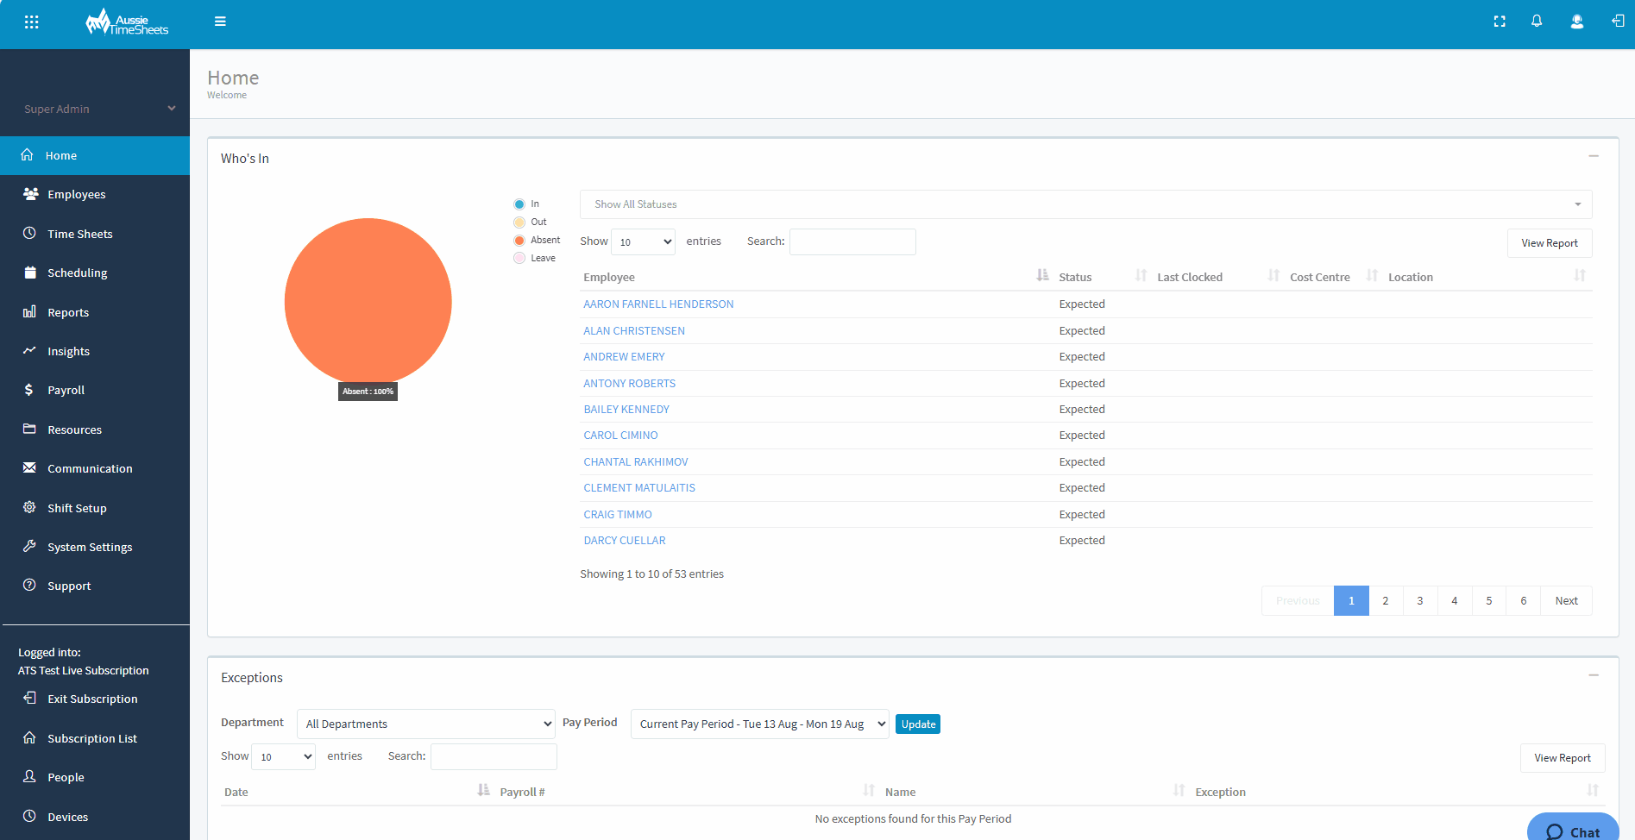The height and width of the screenshot is (840, 1635).
Task: Open the Pay Period dropdown
Action: pyautogui.click(x=760, y=724)
